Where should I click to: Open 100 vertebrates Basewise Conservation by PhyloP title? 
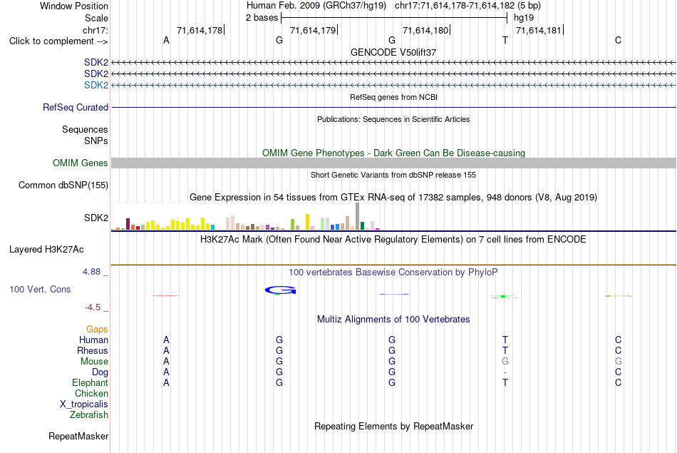tap(393, 273)
